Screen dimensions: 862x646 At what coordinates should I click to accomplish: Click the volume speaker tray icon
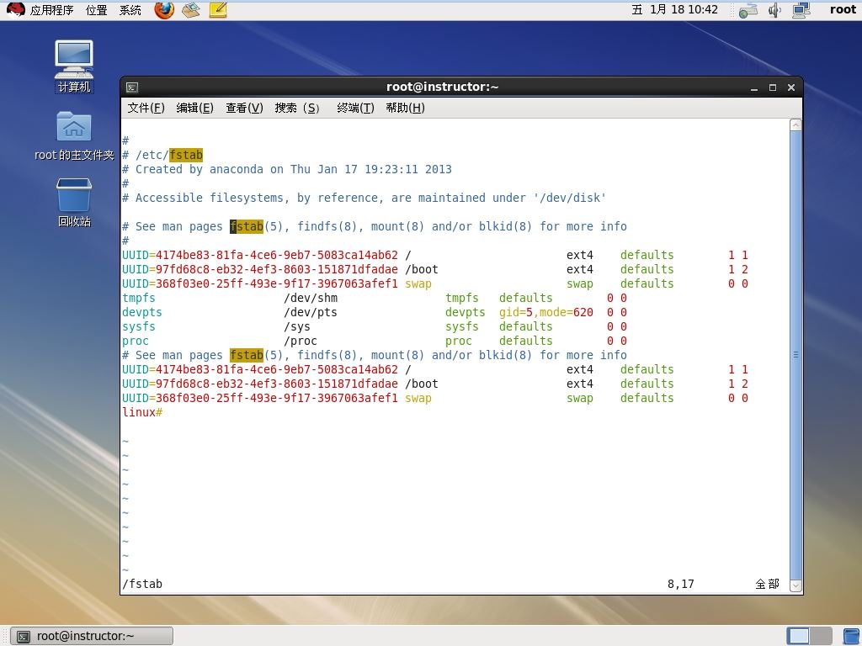click(x=774, y=10)
